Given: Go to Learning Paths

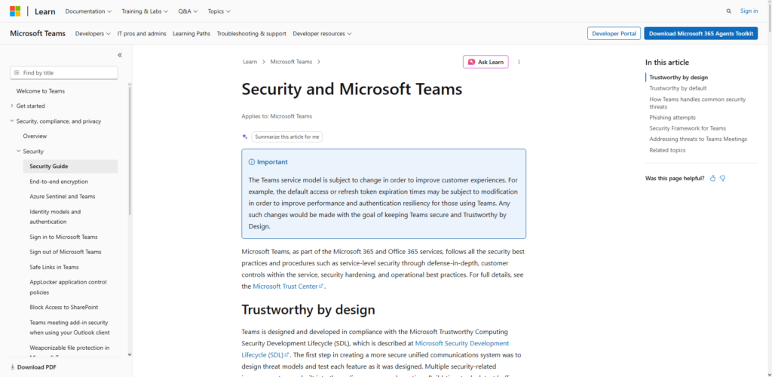Looking at the screenshot, I should [191, 33].
